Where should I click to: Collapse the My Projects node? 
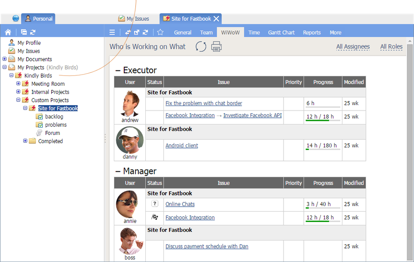(x=5, y=67)
